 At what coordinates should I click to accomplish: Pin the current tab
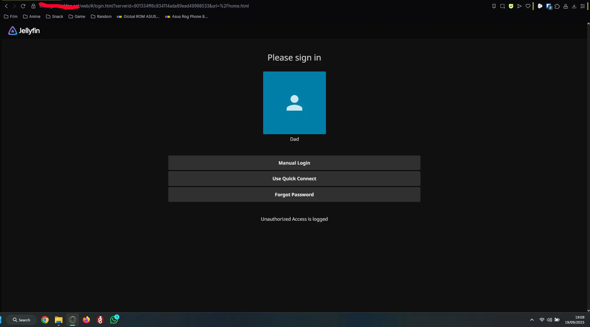coord(494,6)
